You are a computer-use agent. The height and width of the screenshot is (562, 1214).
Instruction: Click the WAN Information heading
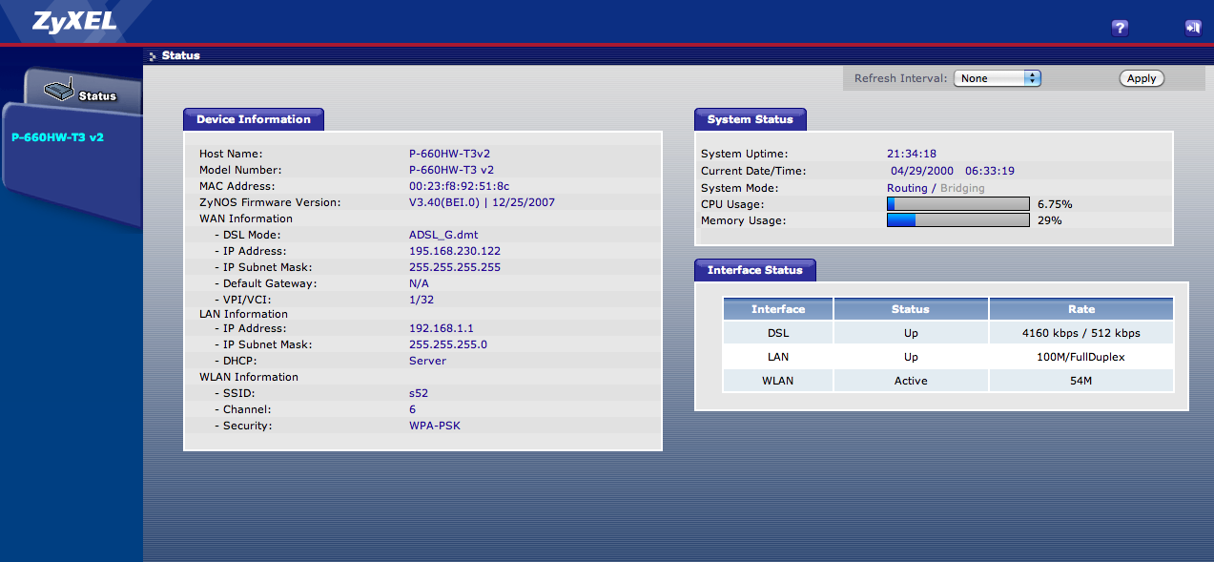click(246, 219)
